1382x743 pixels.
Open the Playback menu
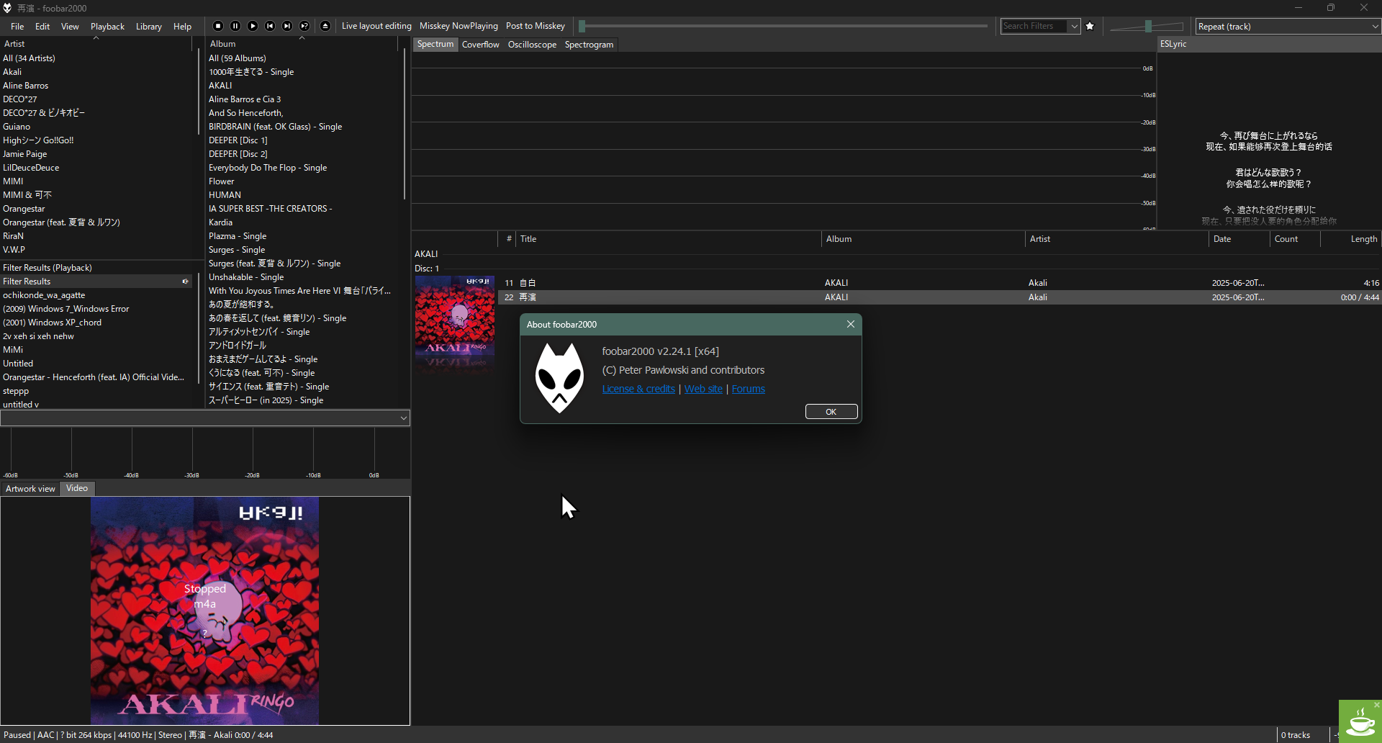tap(107, 27)
